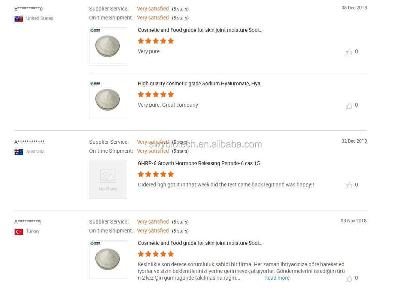Open "High quality cosmetic grade Sodium Hyaluronate" link
410x289 pixels.
(x=201, y=83)
